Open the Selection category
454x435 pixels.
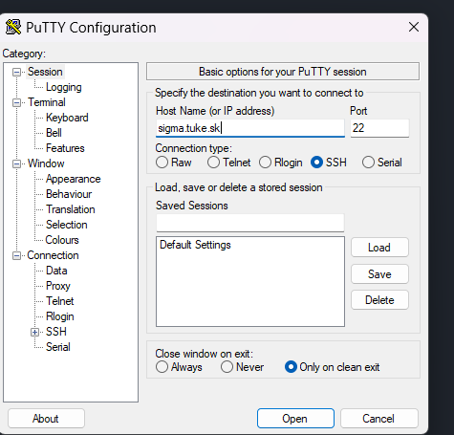[x=67, y=225]
